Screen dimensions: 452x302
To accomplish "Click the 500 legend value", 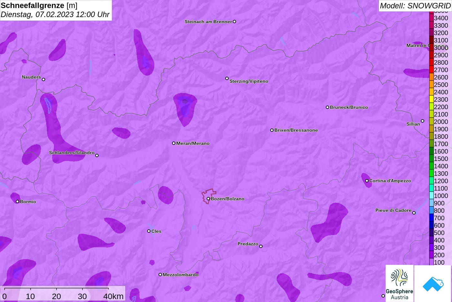I will click(x=439, y=233).
